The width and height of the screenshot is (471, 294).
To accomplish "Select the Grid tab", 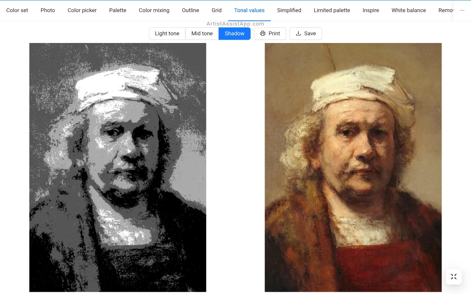I will point(217,10).
